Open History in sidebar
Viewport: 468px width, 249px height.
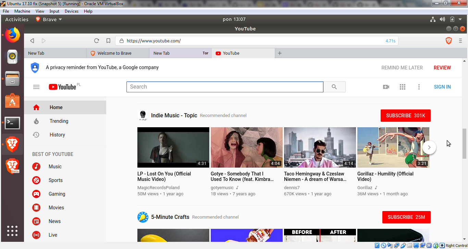pos(65,135)
